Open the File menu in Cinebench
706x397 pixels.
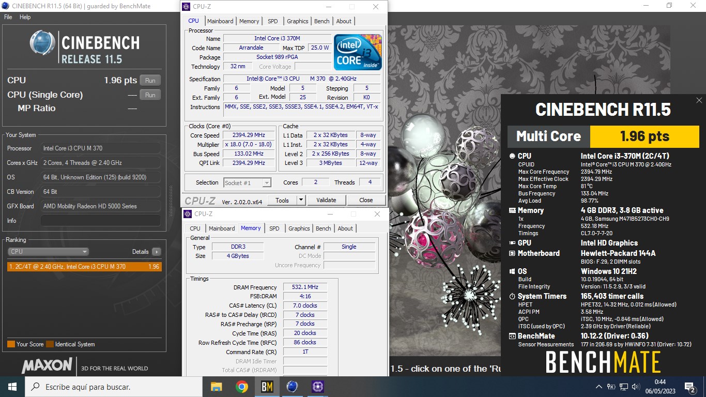pyautogui.click(x=8, y=17)
